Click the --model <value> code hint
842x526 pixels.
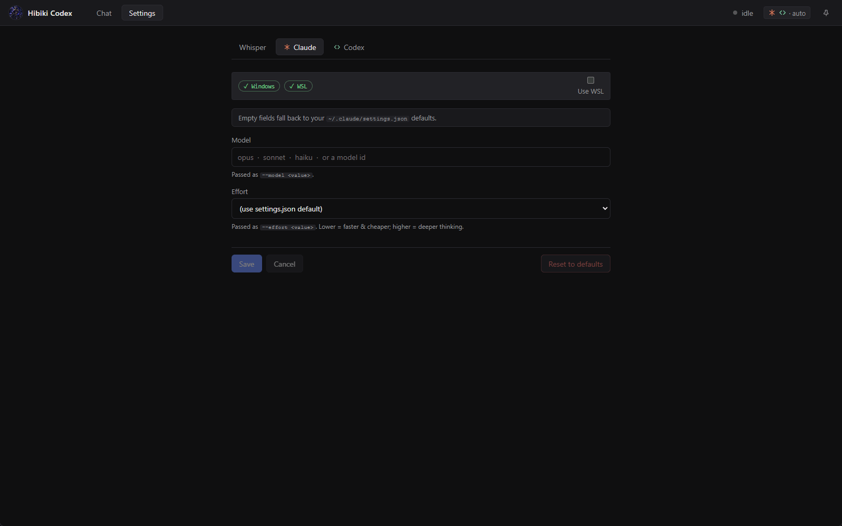[286, 175]
